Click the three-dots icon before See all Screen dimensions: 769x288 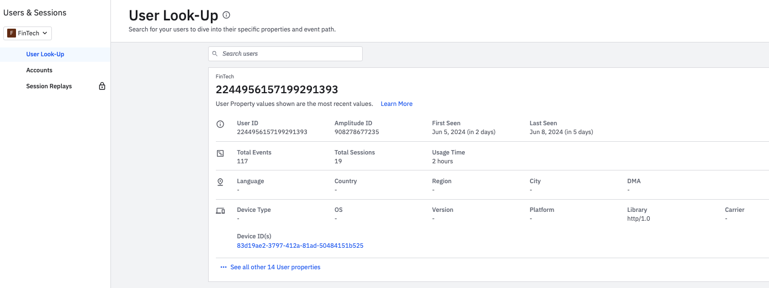224,267
